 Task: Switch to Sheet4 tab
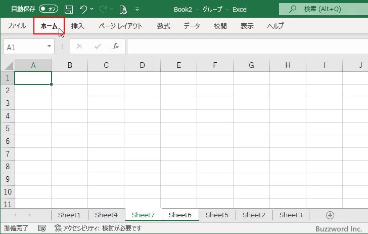[106, 215]
